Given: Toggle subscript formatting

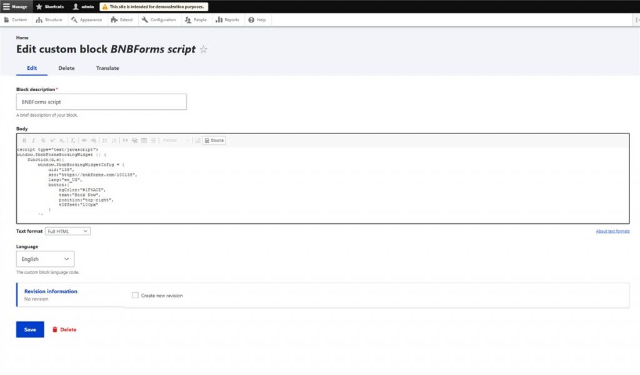Looking at the screenshot, I should [x=61, y=140].
